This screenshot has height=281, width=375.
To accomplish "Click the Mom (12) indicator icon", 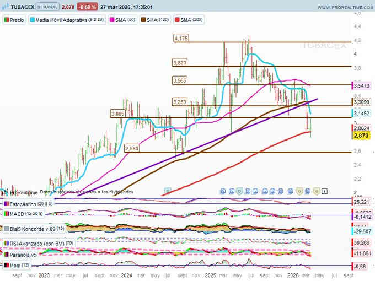I will [x=6, y=266].
